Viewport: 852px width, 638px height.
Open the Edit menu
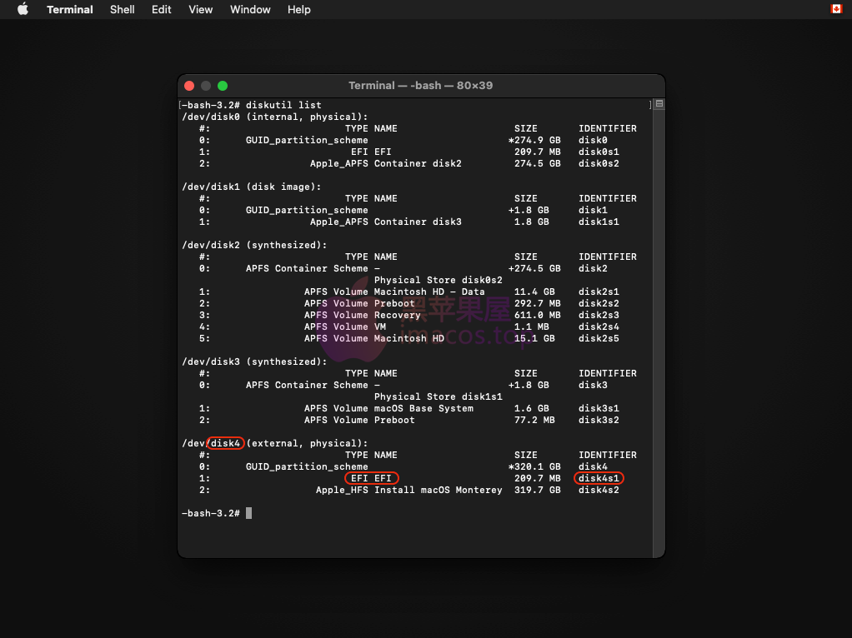click(x=162, y=9)
